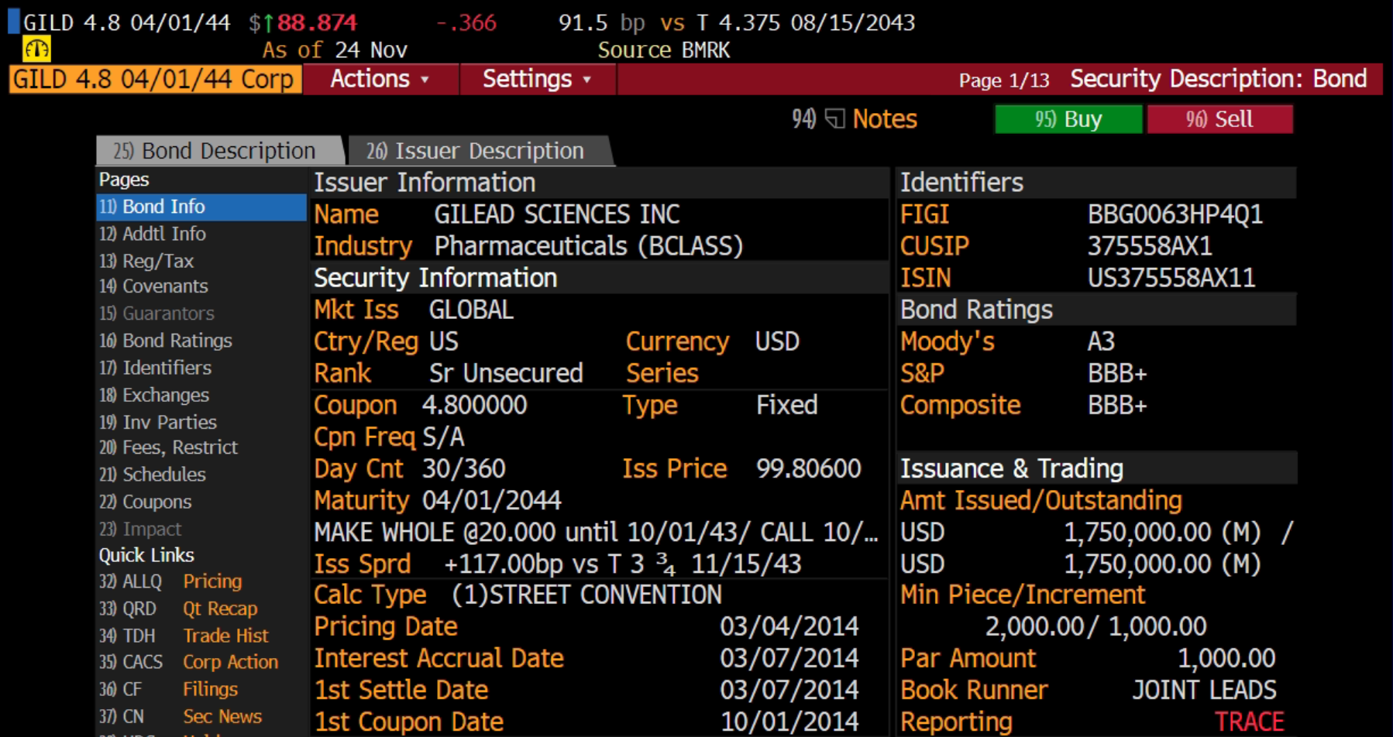The width and height of the screenshot is (1393, 737).
Task: Click the Page 1/13 indicator
Action: click(1004, 80)
